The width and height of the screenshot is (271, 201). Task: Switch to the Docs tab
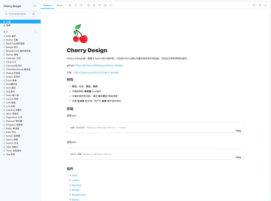(x=59, y=5)
